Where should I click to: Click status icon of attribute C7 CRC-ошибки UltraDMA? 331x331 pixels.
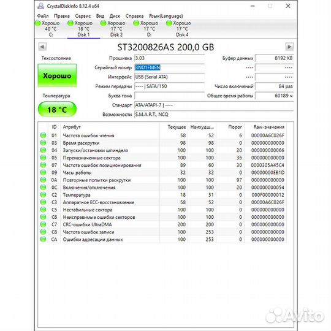pyautogui.click(x=44, y=224)
